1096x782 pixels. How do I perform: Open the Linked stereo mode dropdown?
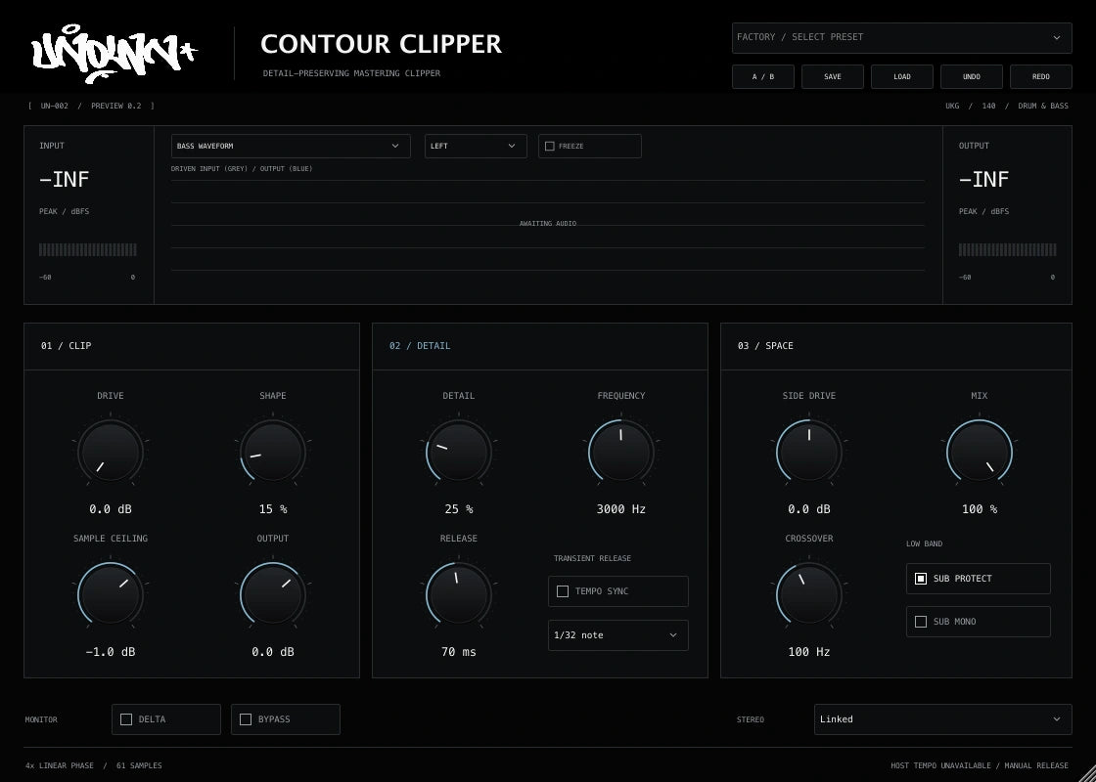click(x=943, y=719)
